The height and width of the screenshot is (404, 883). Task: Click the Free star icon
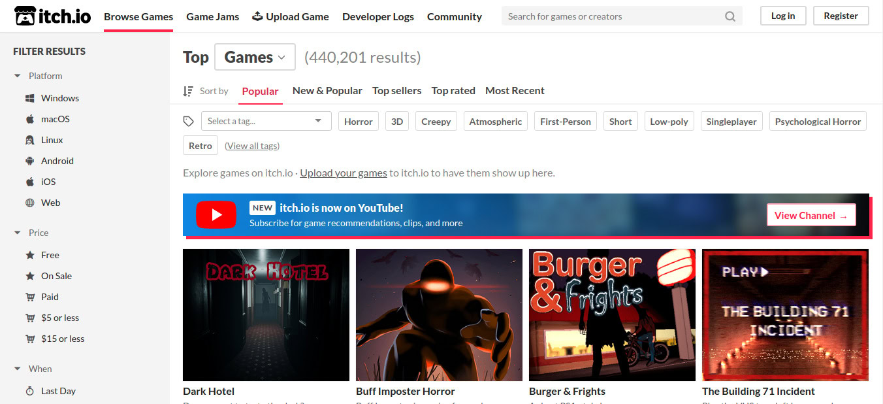pyautogui.click(x=29, y=255)
